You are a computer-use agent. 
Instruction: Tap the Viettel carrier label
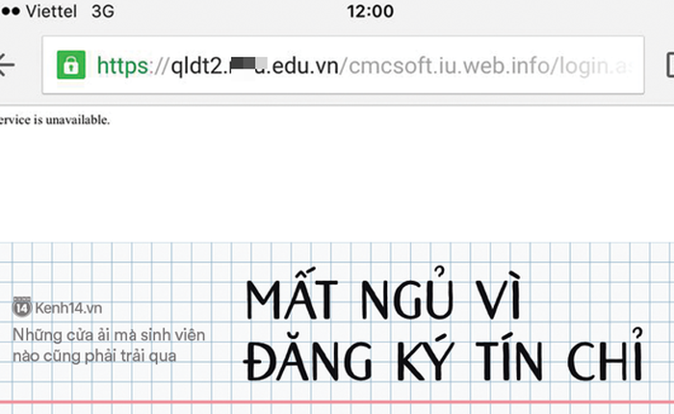coord(52,12)
